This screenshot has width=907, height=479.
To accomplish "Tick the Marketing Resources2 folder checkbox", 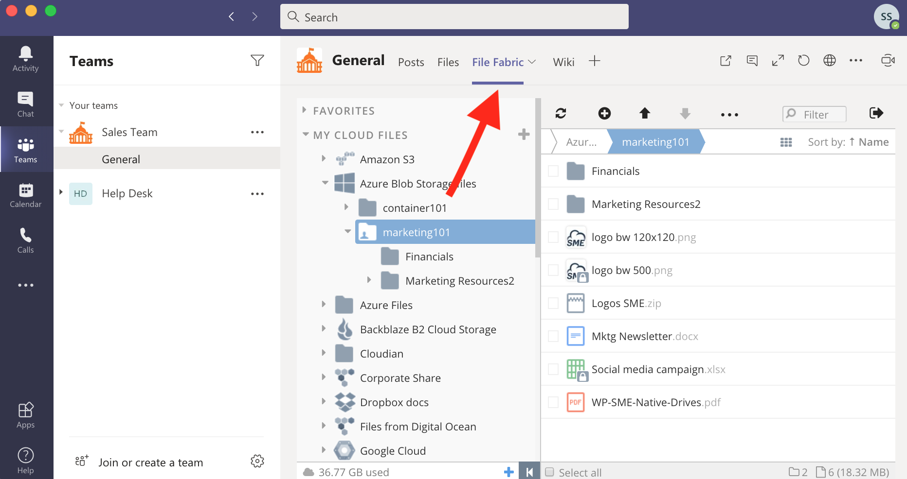I will coord(553,204).
